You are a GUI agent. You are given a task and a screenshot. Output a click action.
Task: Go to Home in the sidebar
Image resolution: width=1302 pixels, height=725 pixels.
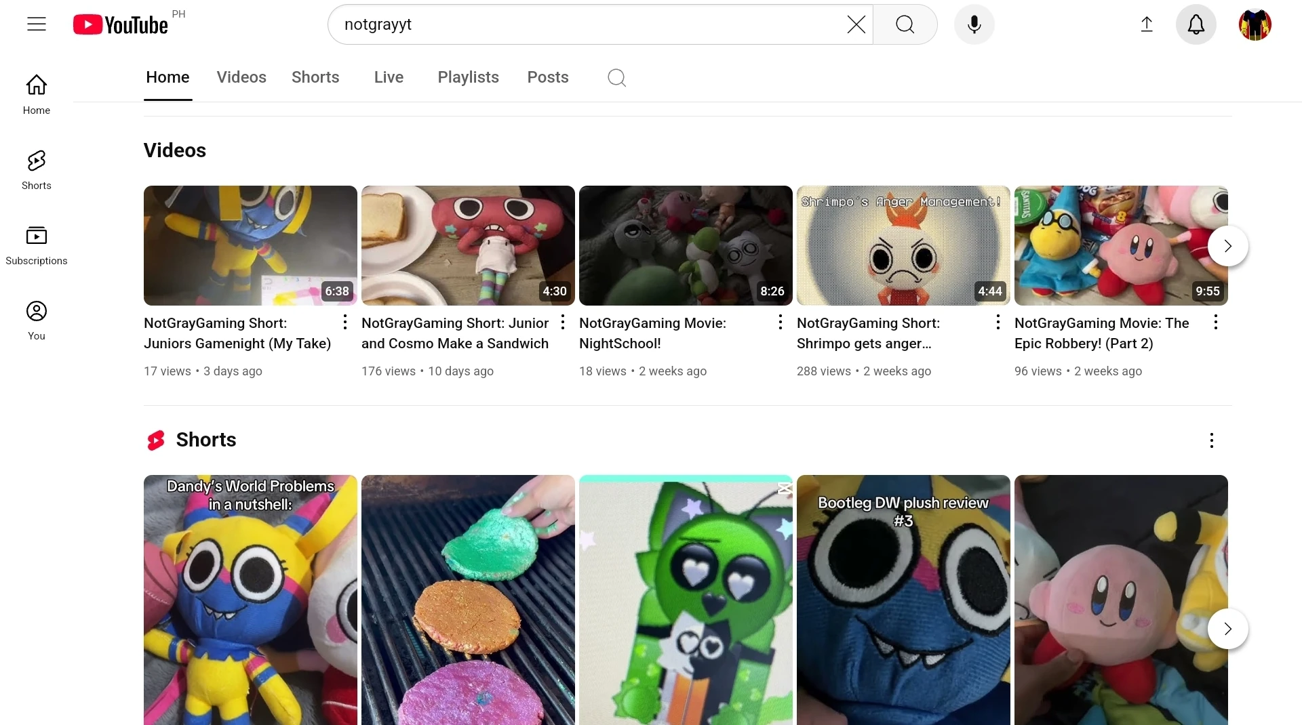(37, 94)
